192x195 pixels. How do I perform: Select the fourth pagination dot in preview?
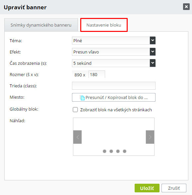click(125, 151)
